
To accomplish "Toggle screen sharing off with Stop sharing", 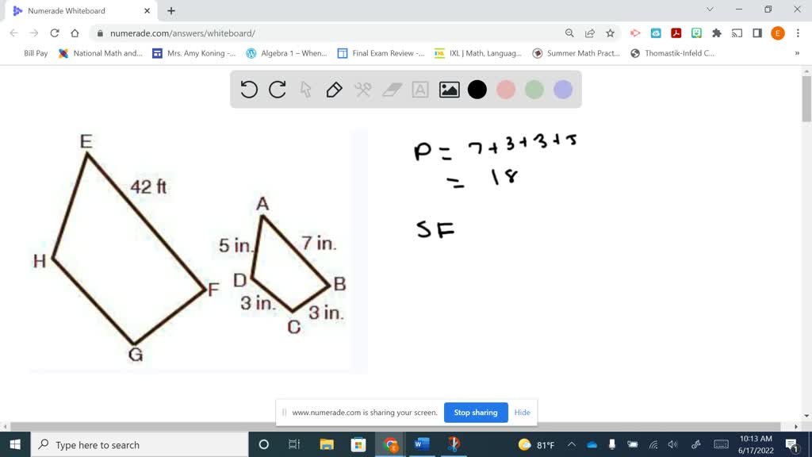I will click(x=476, y=413).
